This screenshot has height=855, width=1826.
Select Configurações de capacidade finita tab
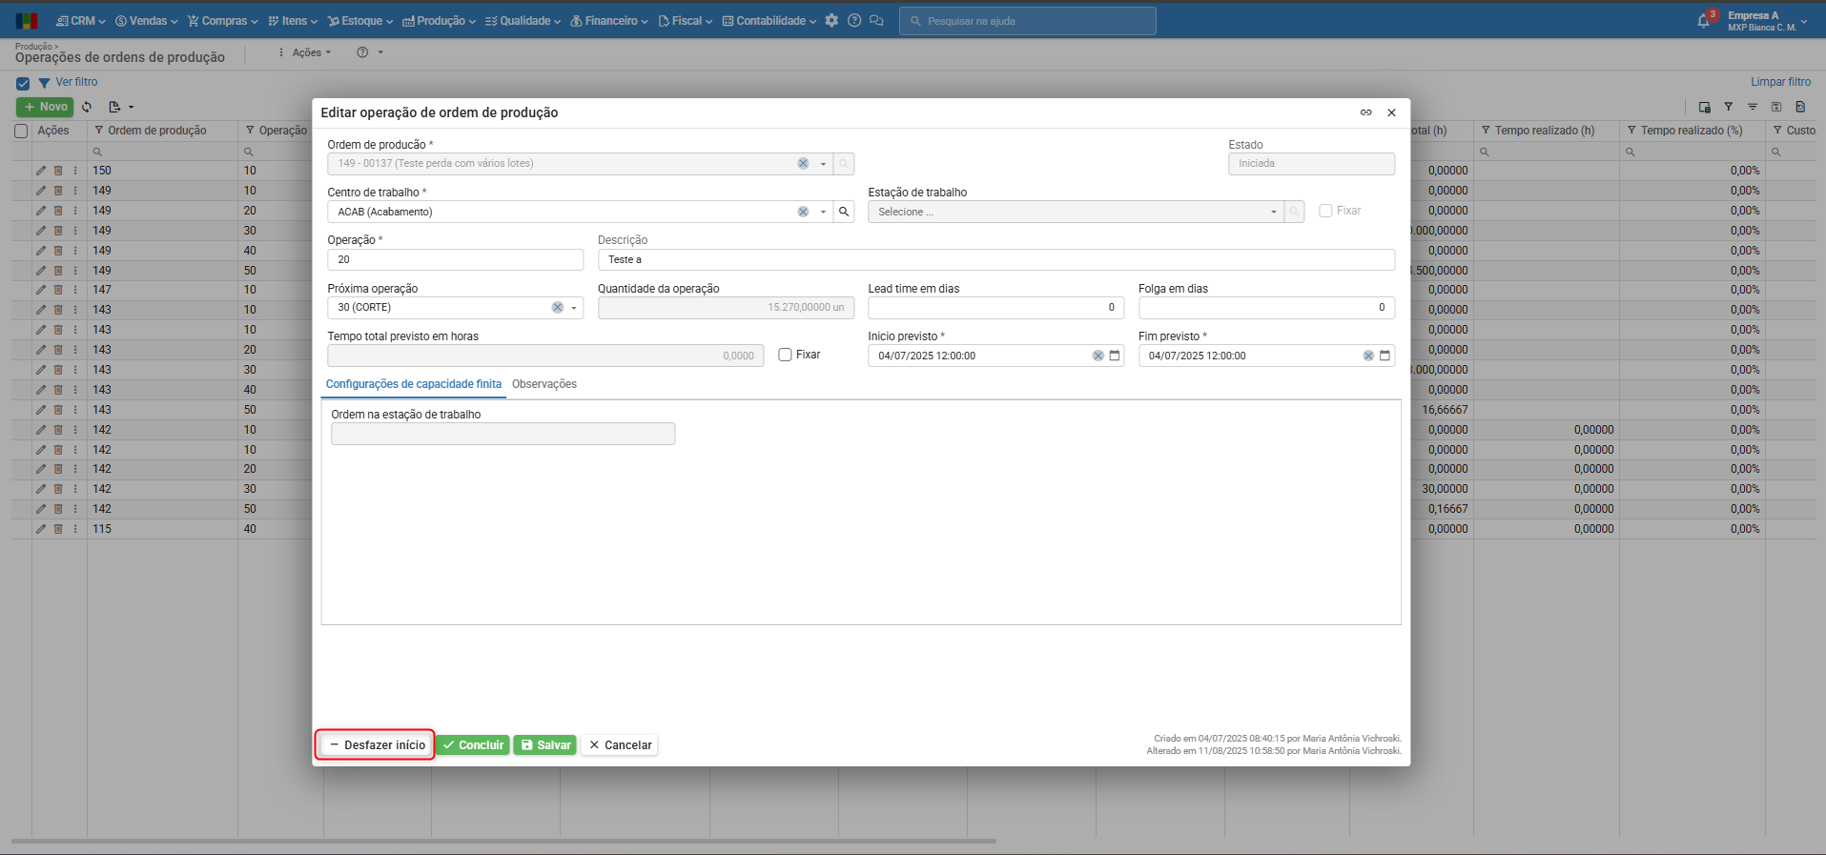[x=414, y=384]
